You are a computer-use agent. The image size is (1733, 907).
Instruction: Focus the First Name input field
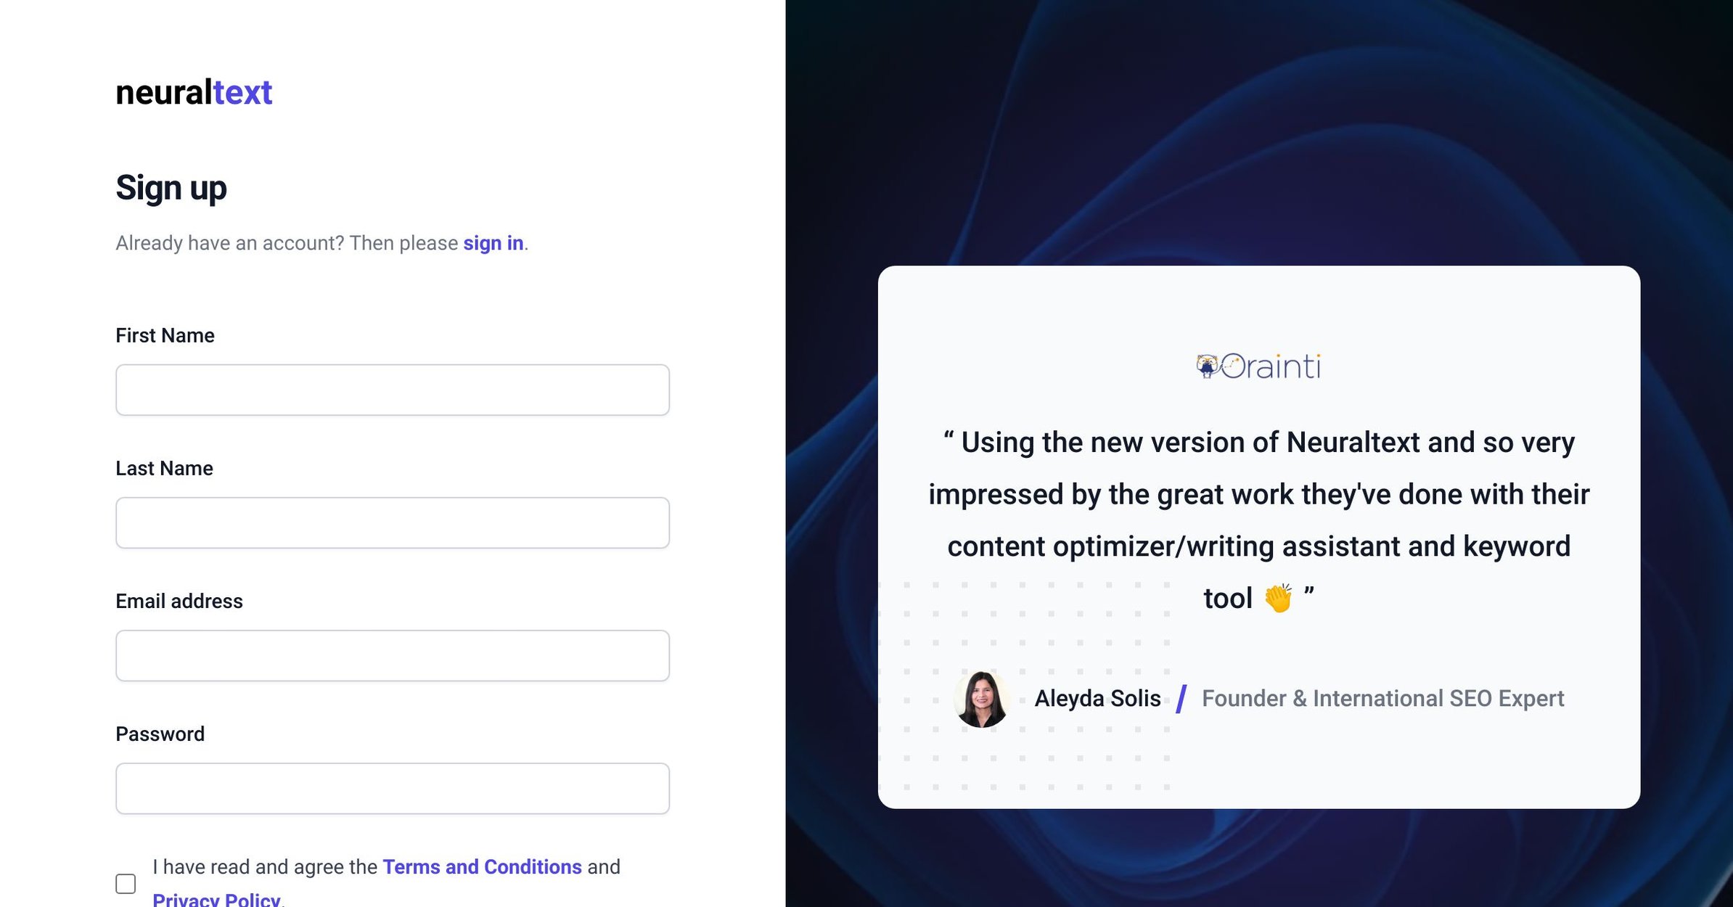pyautogui.click(x=392, y=390)
